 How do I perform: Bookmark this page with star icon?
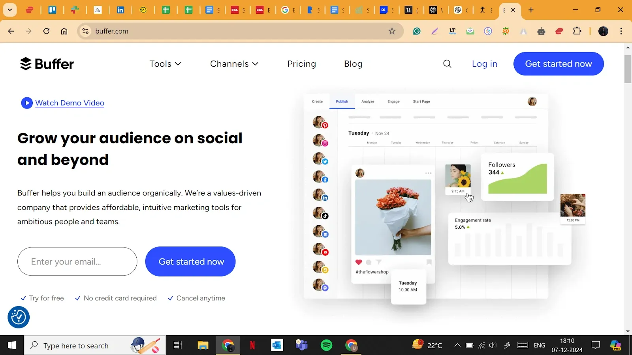[392, 31]
